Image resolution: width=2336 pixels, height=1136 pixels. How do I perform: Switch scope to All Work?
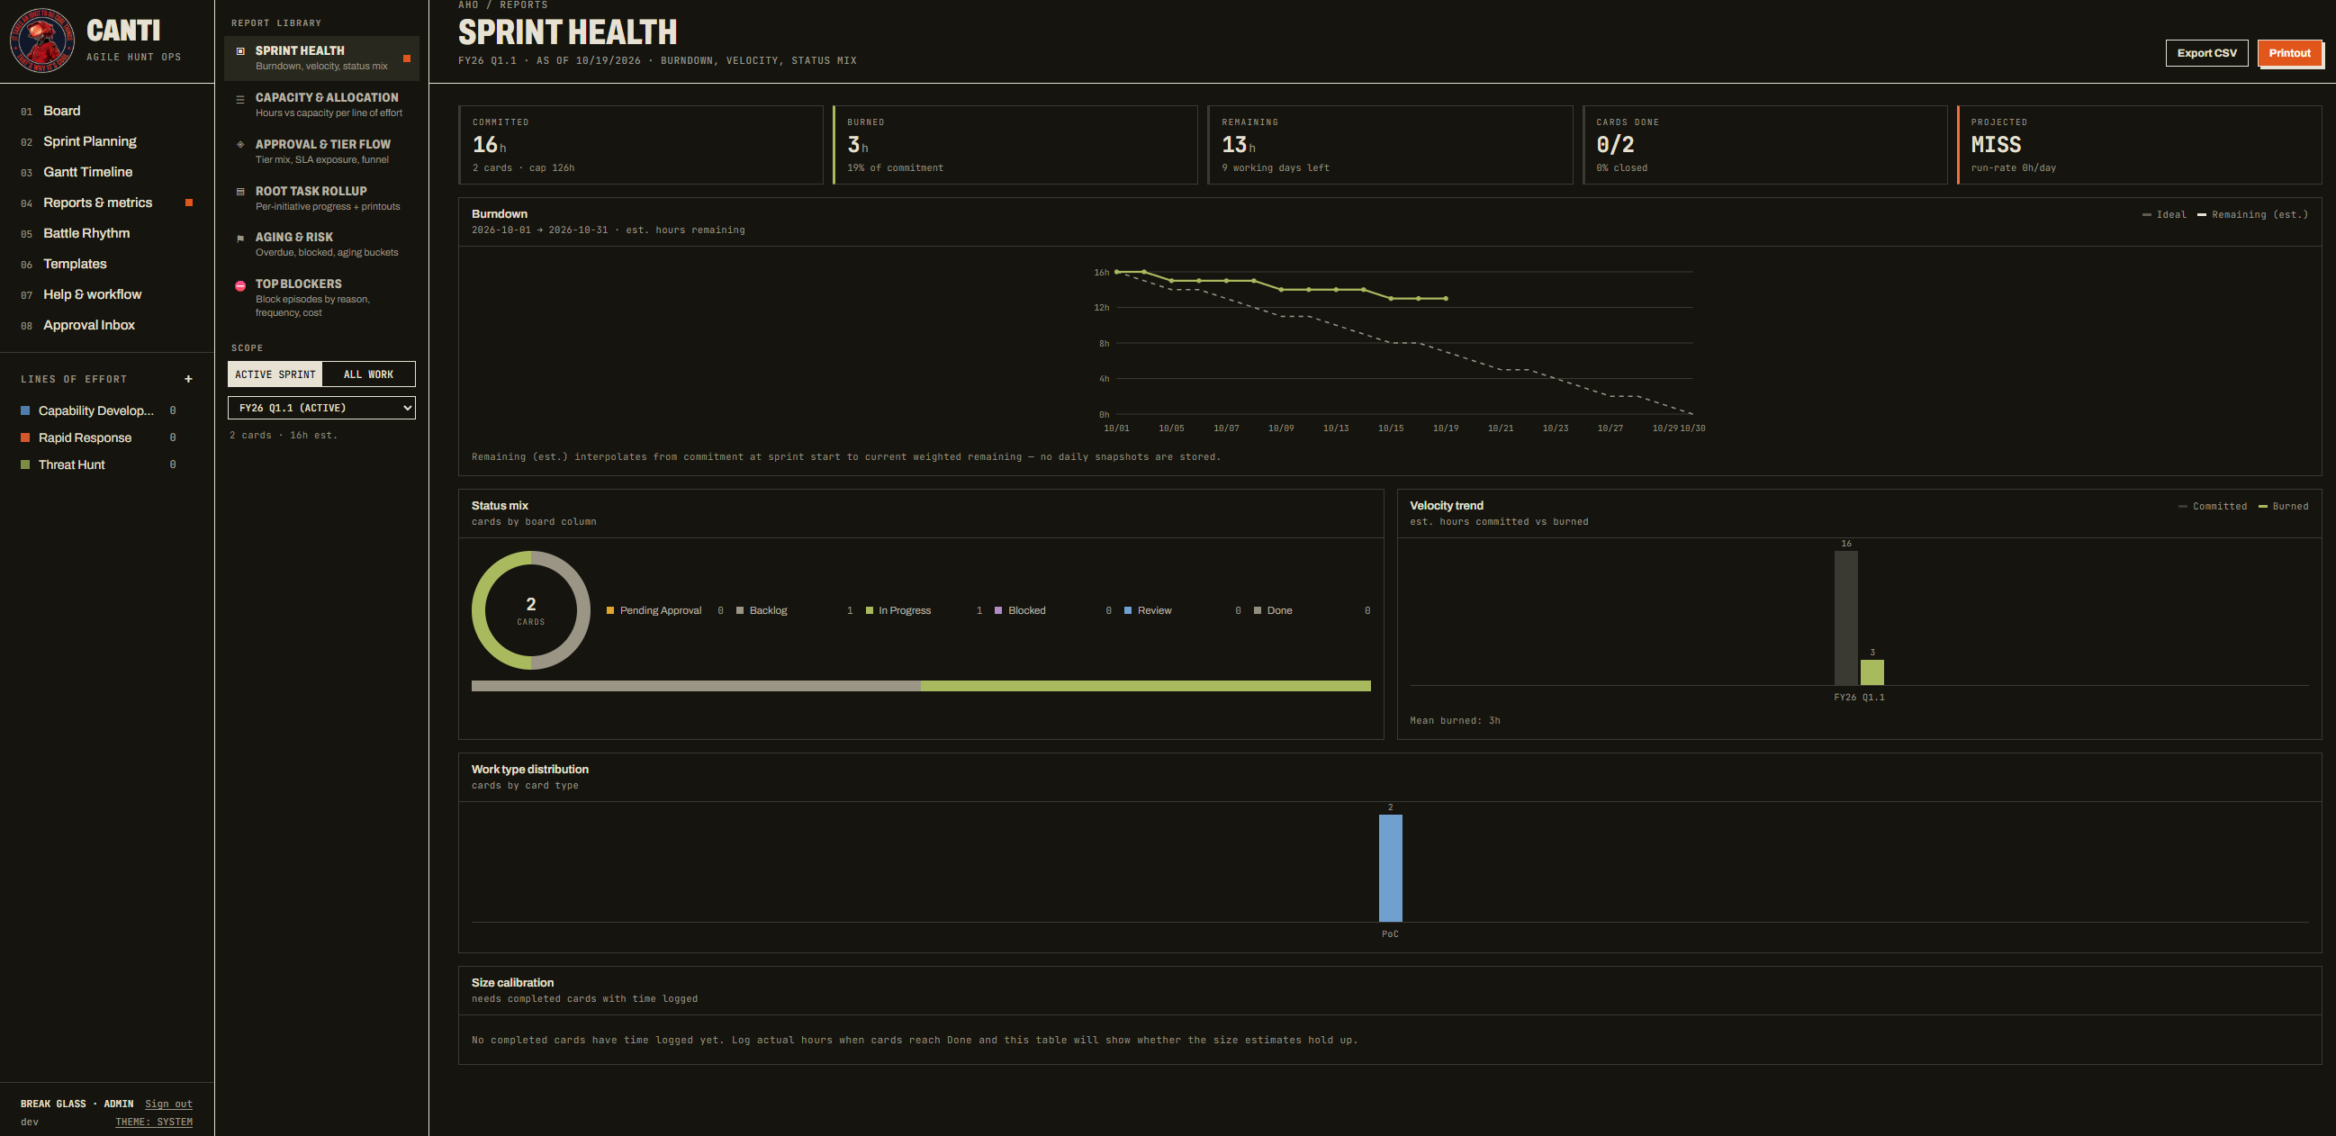[x=368, y=374]
